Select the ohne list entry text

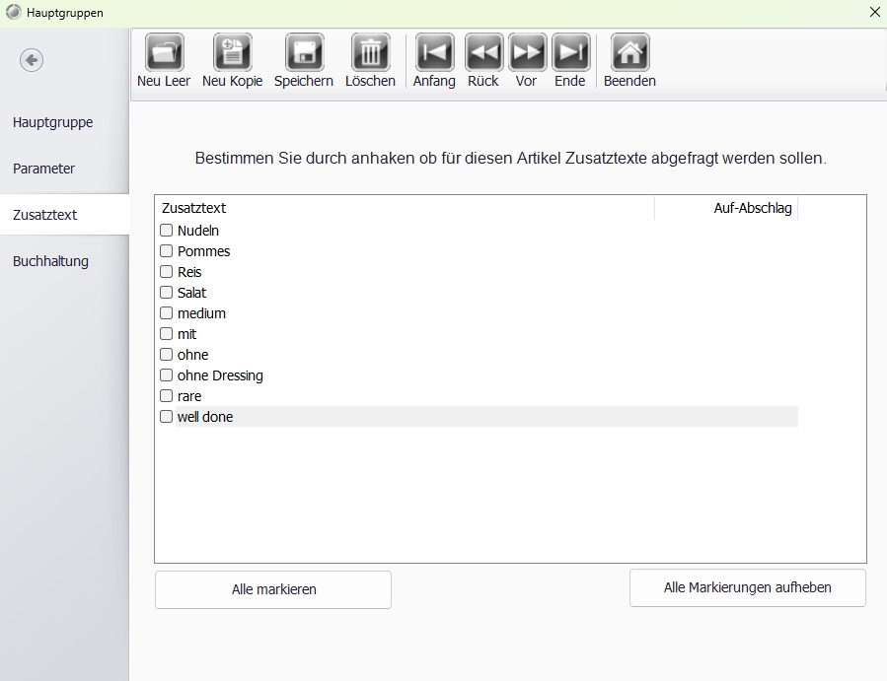point(193,355)
